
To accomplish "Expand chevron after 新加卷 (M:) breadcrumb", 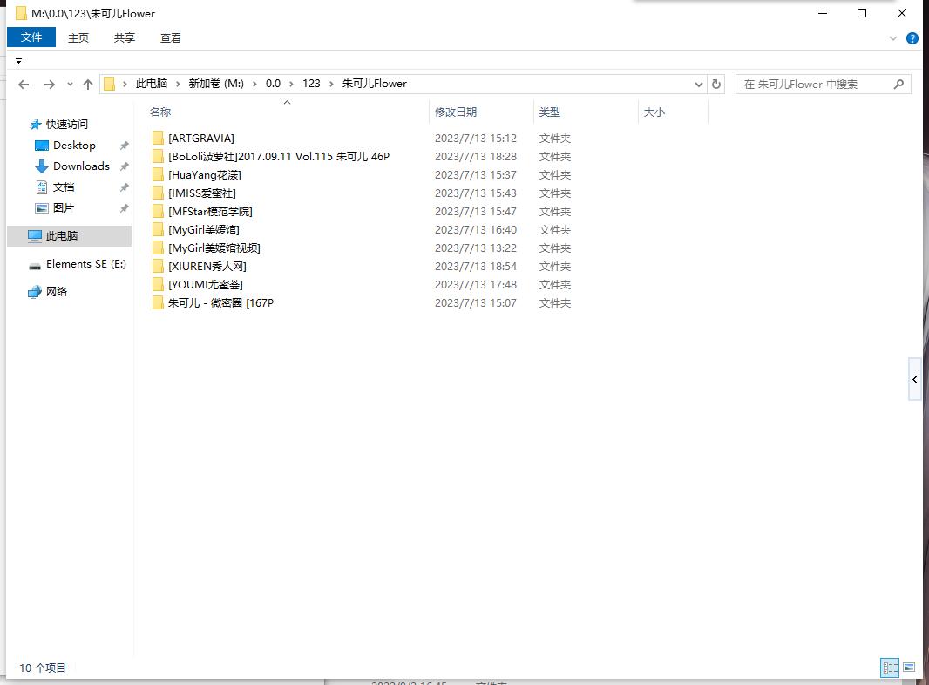I will (254, 85).
